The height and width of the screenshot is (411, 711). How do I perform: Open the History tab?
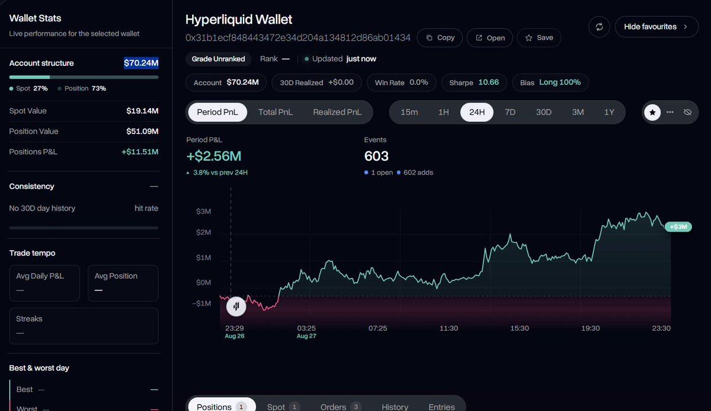tap(395, 406)
